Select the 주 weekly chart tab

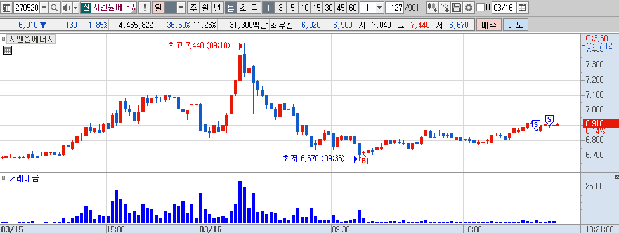pos(193,8)
